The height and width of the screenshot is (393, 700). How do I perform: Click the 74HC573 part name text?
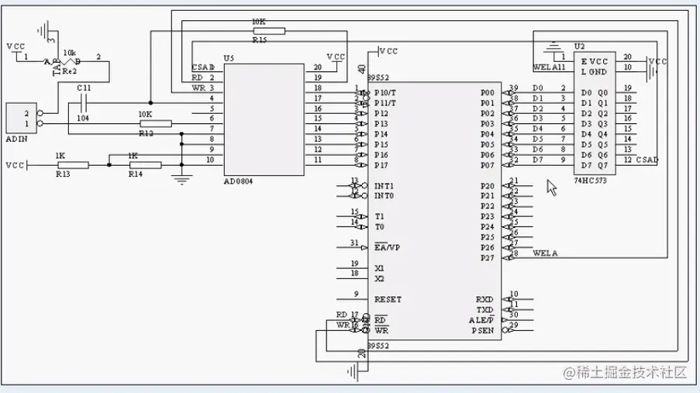590,181
